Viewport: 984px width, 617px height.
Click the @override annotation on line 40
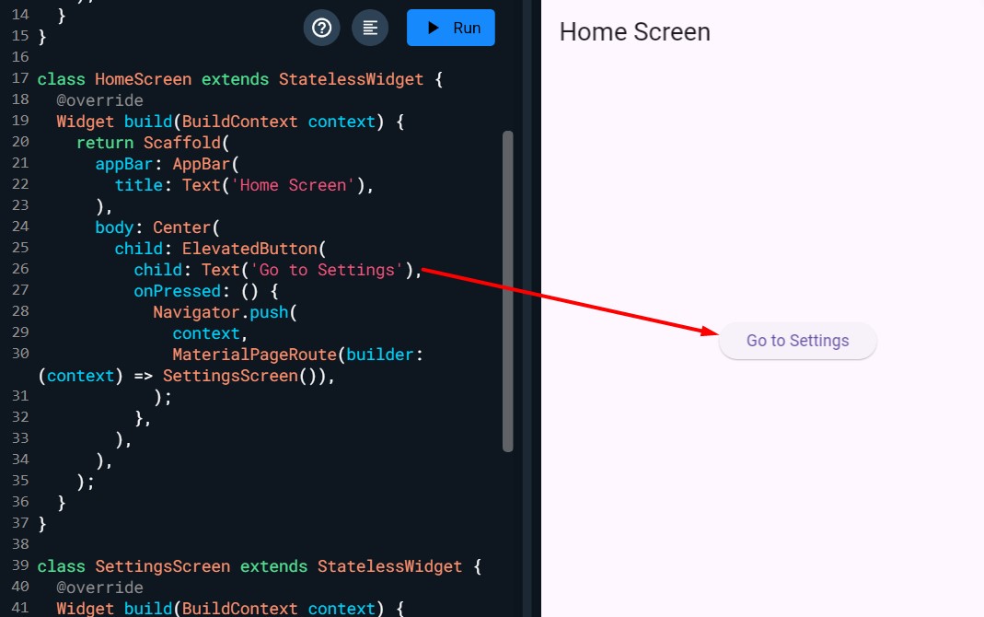pyautogui.click(x=99, y=588)
